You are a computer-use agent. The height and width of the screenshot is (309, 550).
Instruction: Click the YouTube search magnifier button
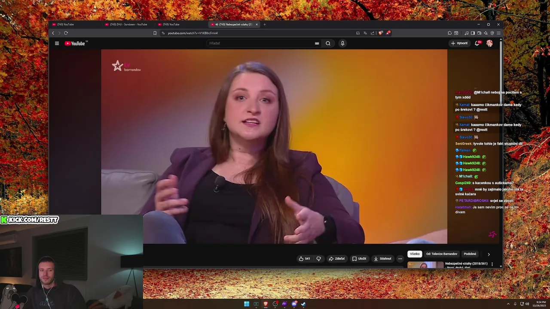328,43
